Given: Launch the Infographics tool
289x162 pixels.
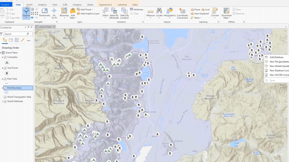Looking at the screenshot, I should click(x=170, y=13).
